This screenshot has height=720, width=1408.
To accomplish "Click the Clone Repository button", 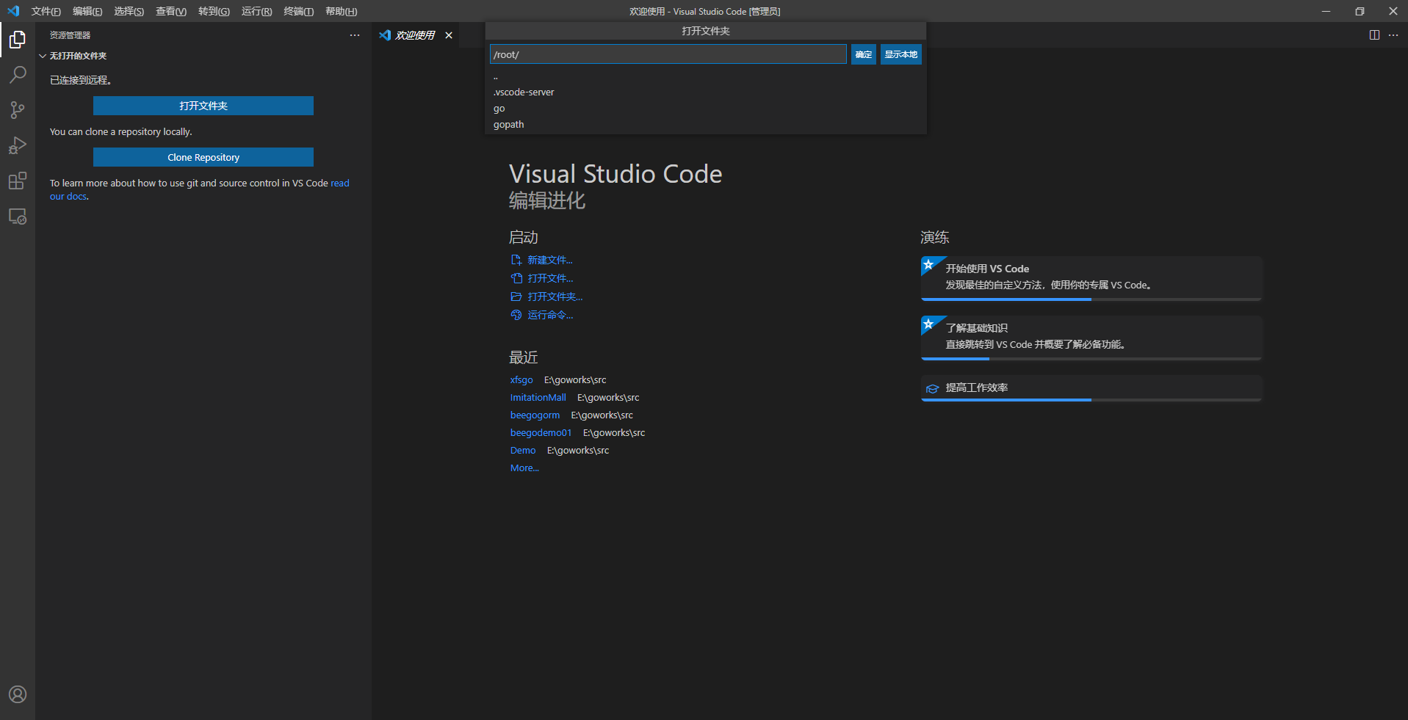I will tap(203, 157).
